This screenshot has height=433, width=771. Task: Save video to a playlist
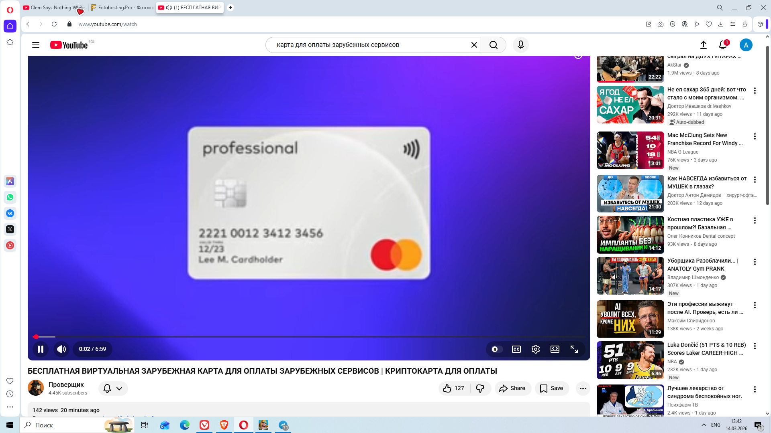click(x=552, y=388)
